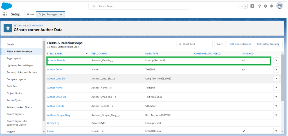Screen dimensions: 288x136
Task: Open Field Dependencies
Action: [x=240, y=44]
